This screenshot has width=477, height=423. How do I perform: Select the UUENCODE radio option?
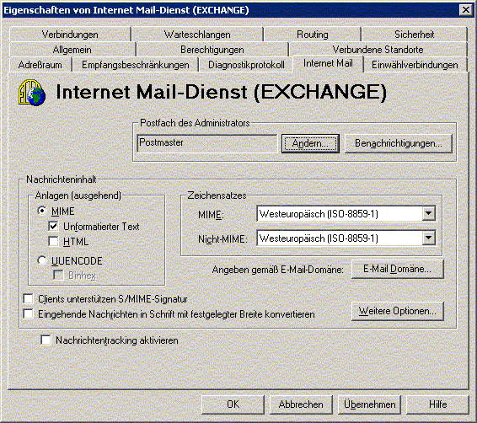pyautogui.click(x=42, y=260)
